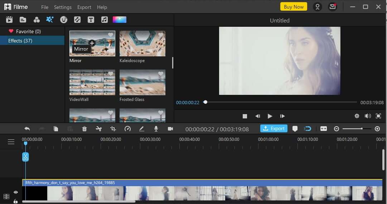Open the timeline track menu hamburger icon
This screenshot has height=204, width=387.
11,142
